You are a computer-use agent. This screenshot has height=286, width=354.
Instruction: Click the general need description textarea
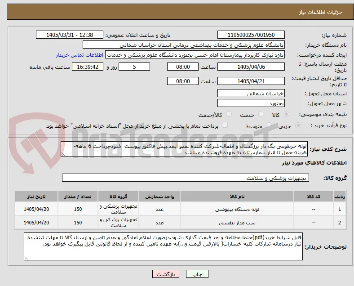point(184,149)
